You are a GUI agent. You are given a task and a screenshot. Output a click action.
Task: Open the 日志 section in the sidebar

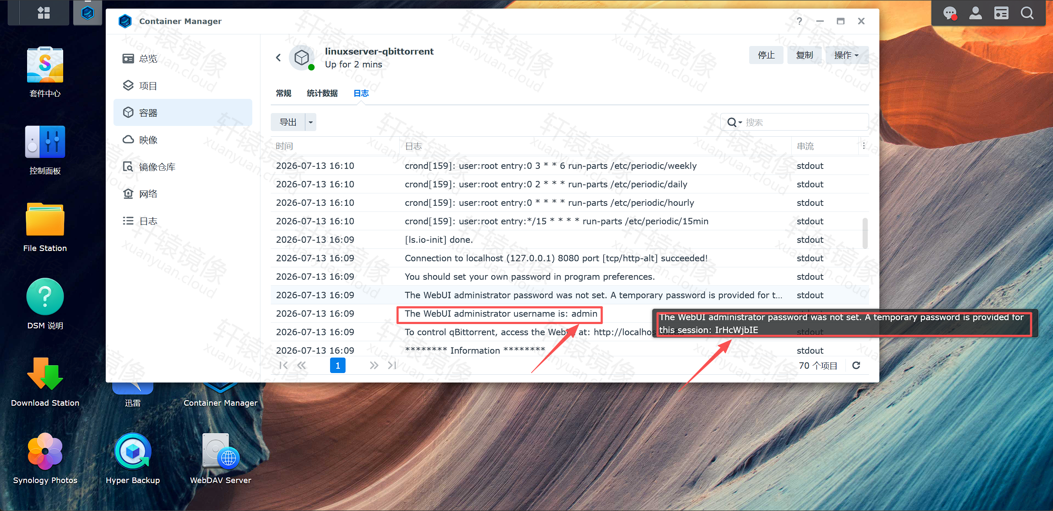183,221
